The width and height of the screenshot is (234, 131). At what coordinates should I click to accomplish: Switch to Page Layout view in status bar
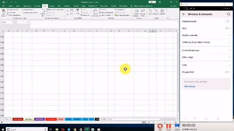click(x=149, y=122)
